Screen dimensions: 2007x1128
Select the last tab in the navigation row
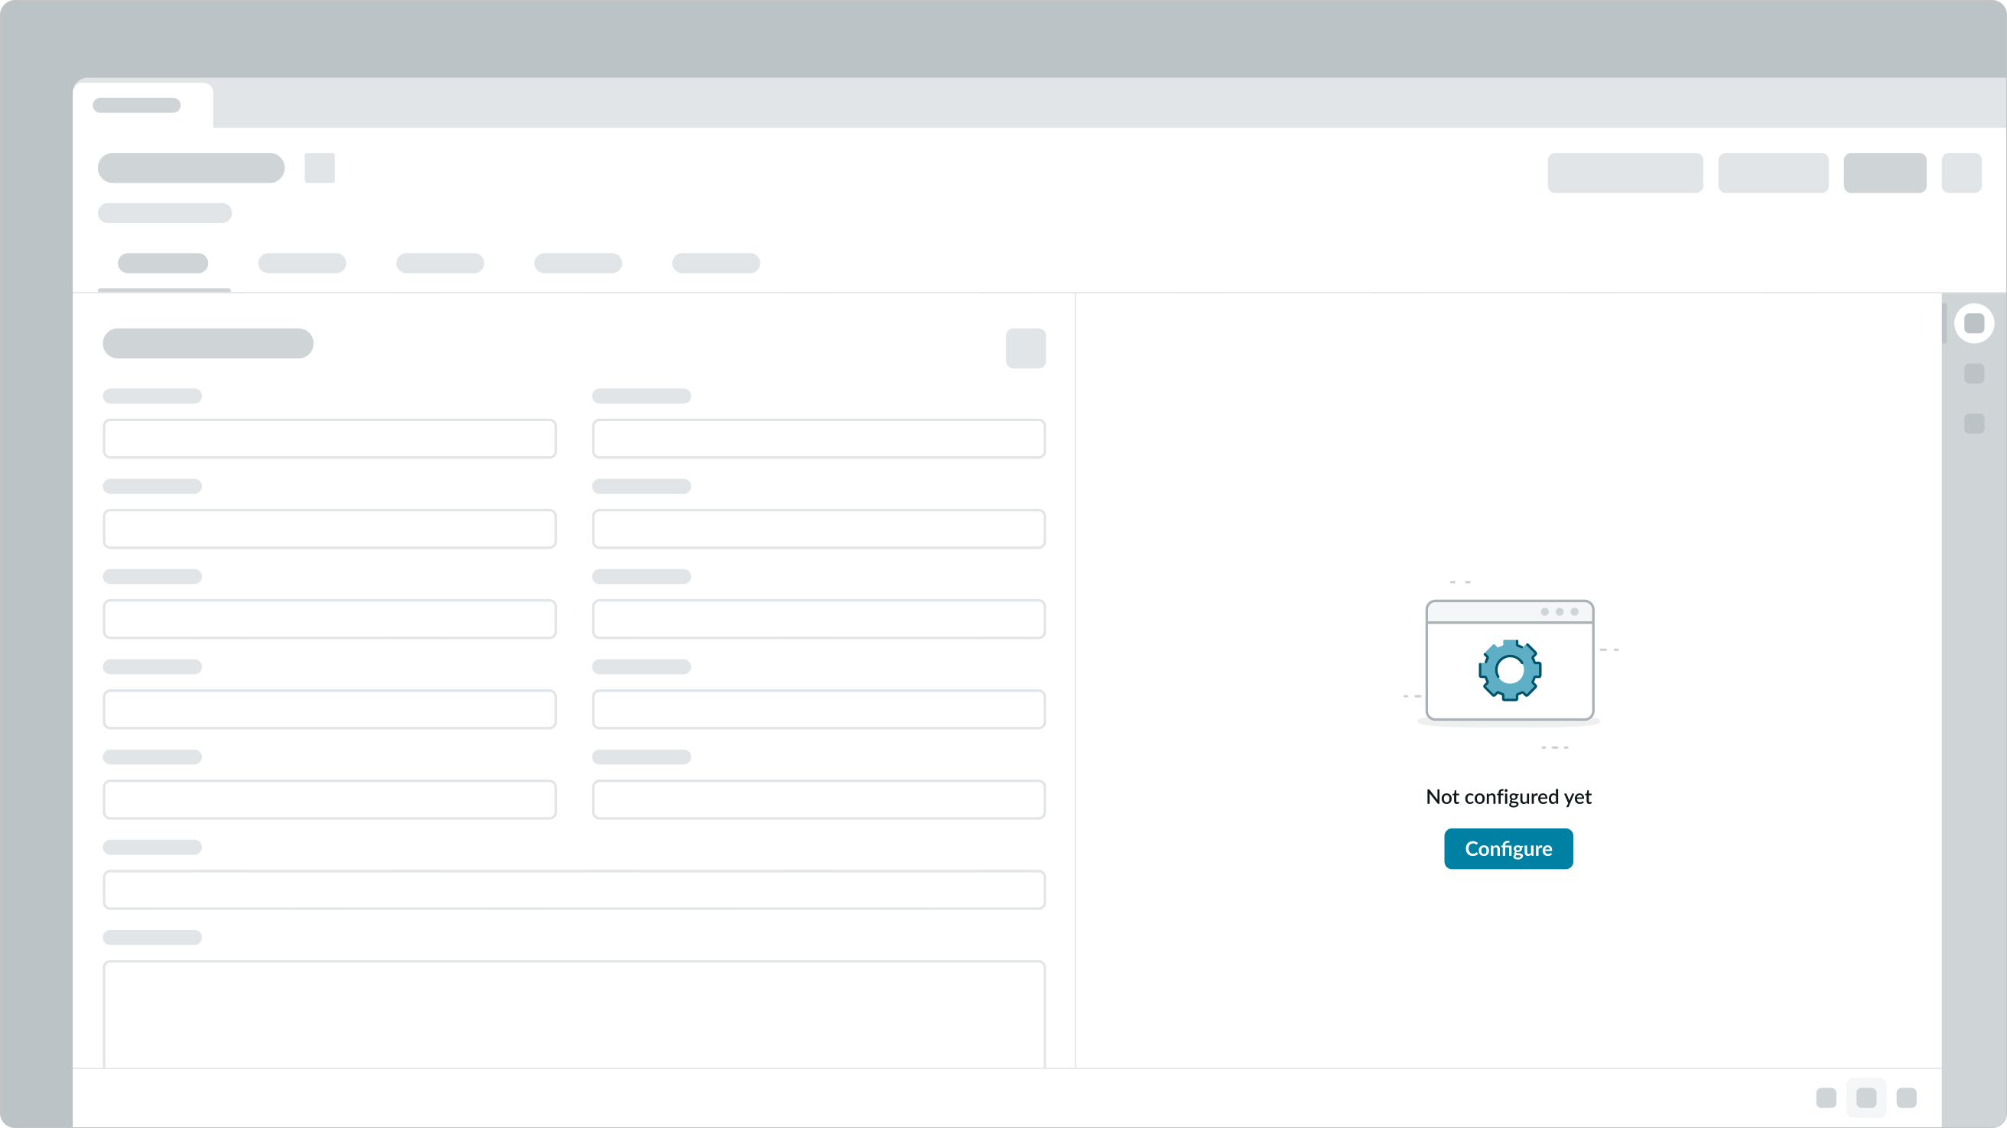(x=716, y=263)
